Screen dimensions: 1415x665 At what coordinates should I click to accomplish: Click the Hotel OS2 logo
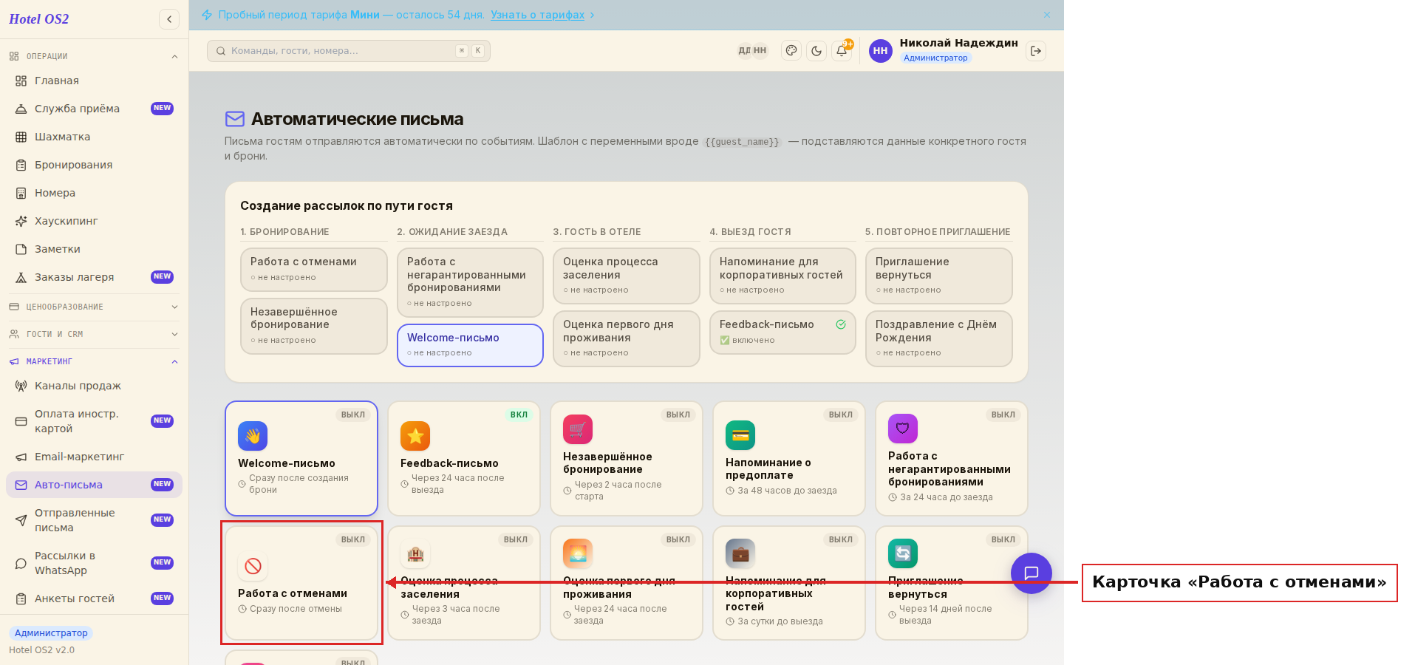pyautogui.click(x=39, y=19)
